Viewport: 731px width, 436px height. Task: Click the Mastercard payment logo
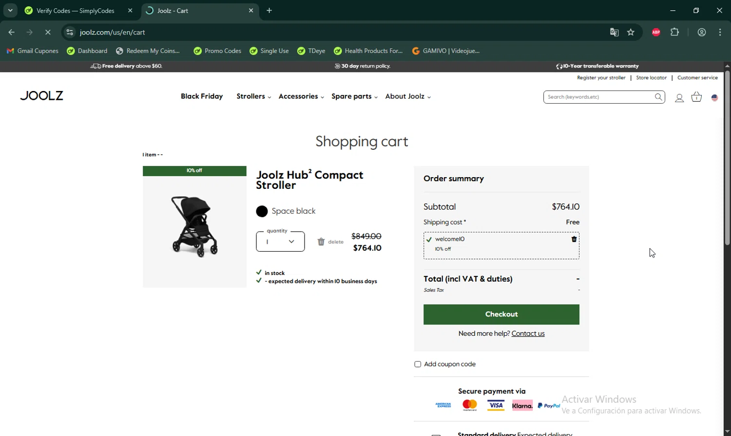(x=470, y=405)
